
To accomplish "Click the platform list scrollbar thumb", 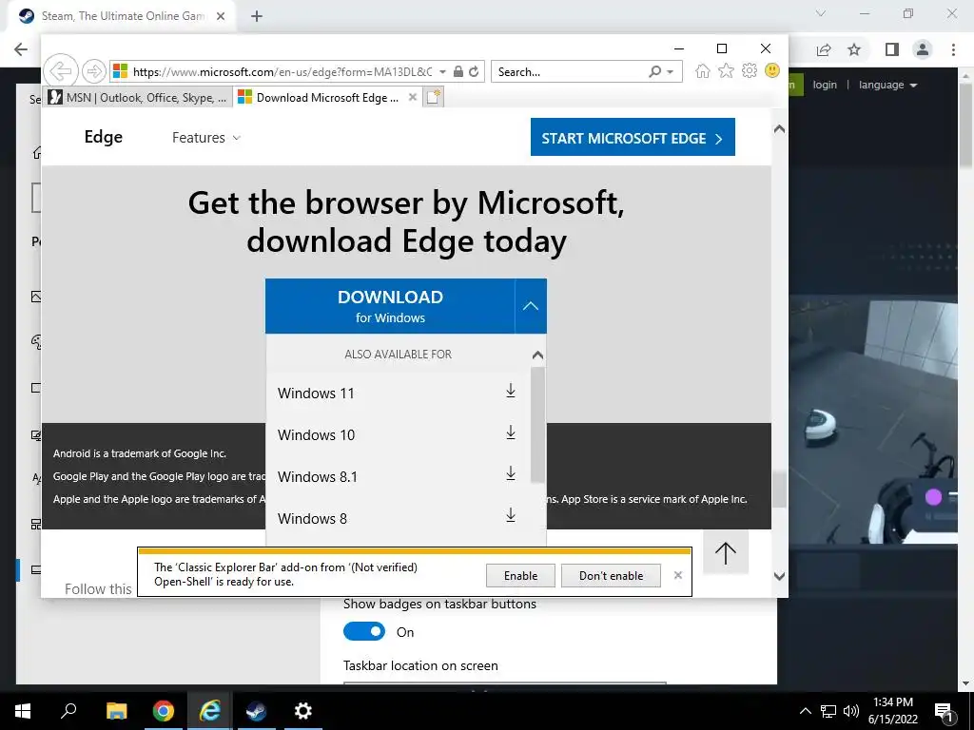I will pyautogui.click(x=538, y=425).
